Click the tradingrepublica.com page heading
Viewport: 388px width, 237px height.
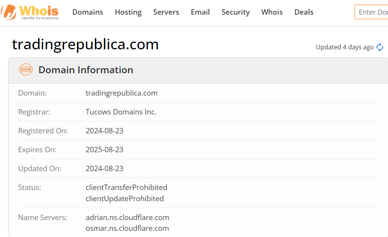pos(85,44)
